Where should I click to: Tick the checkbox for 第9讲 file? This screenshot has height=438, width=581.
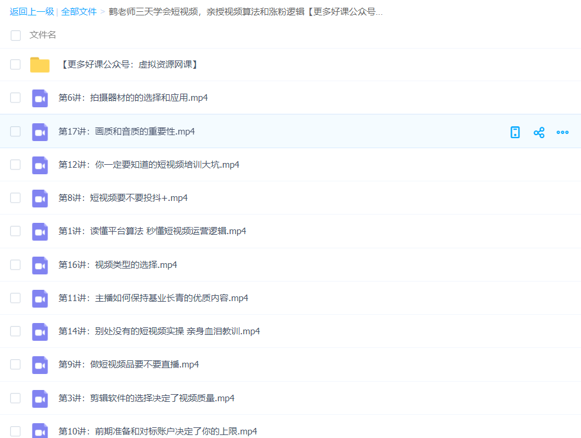15,365
